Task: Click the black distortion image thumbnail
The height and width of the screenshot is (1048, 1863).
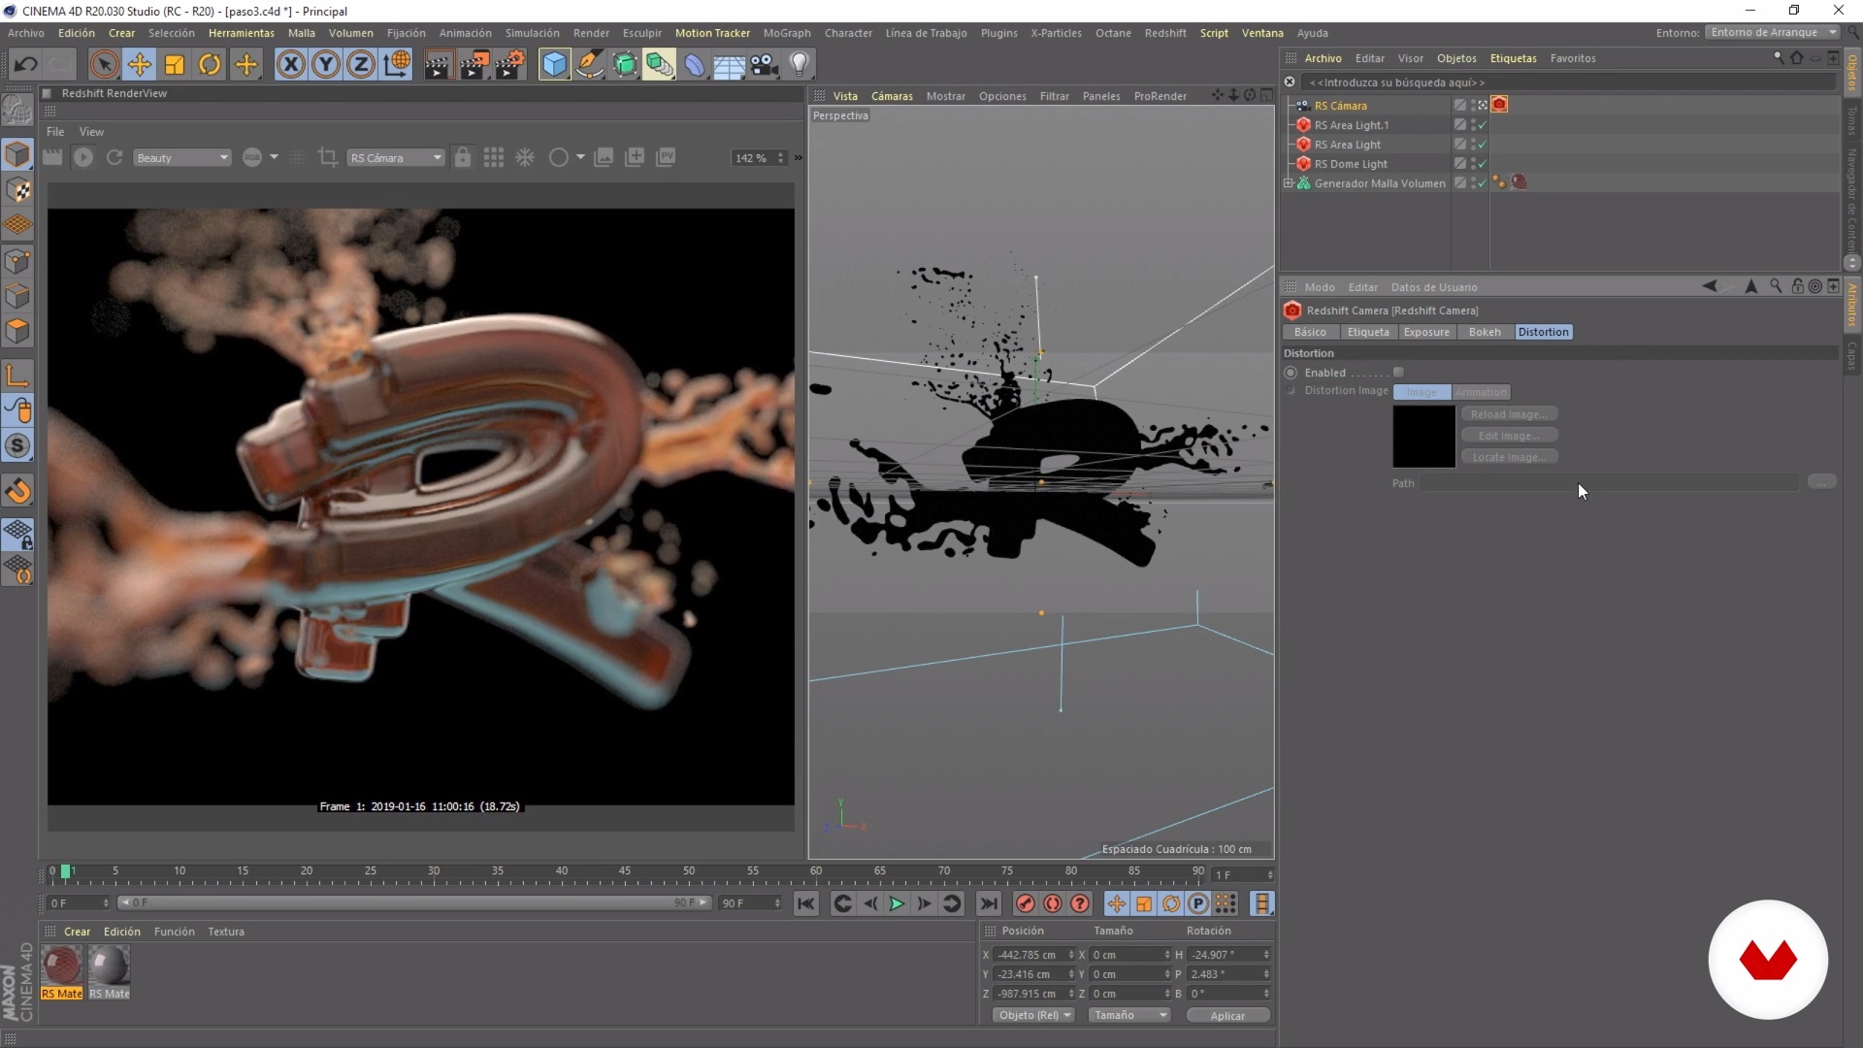Action: [1423, 437]
